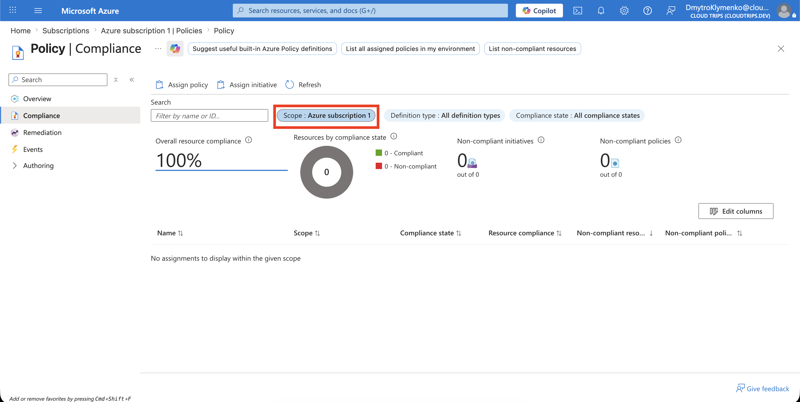This screenshot has width=800, height=402.
Task: Open the help question mark menu
Action: click(x=648, y=11)
